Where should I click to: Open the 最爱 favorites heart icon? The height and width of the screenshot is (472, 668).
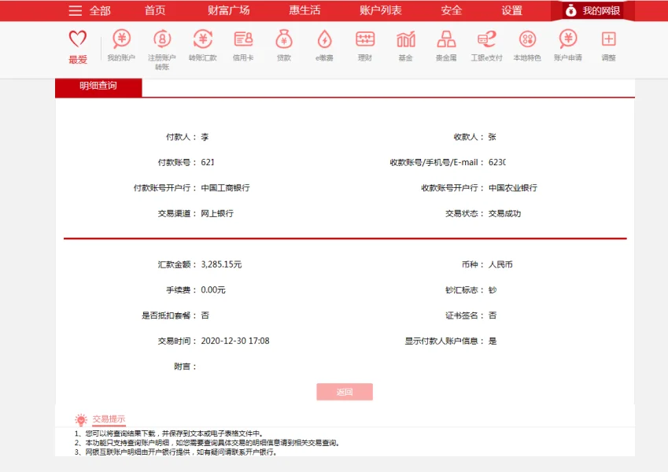(x=78, y=39)
